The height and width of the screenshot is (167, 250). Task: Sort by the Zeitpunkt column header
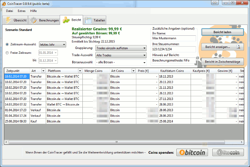click(17, 71)
